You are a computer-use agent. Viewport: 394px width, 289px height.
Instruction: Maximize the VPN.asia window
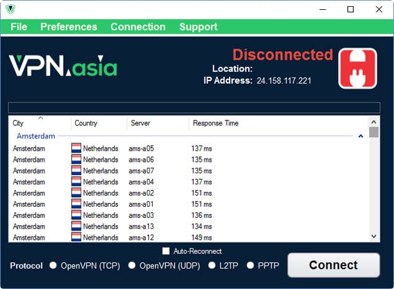pyautogui.click(x=350, y=10)
